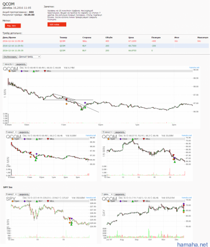Toggle the Close legend icon on the 15-minute chart
The height and width of the screenshot is (247, 210).
pos(120,139)
